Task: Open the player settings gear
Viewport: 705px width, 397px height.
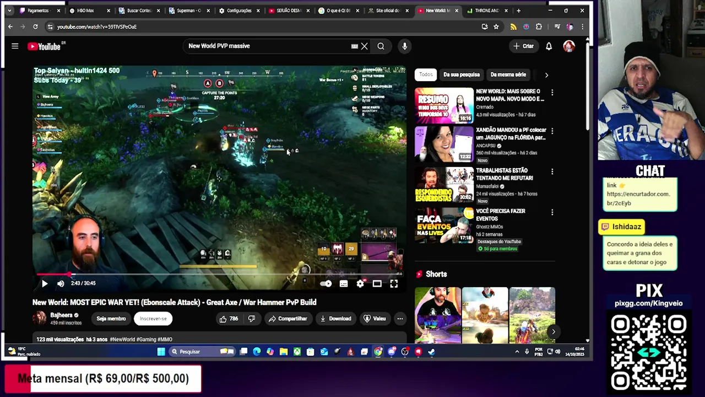Action: tap(360, 284)
